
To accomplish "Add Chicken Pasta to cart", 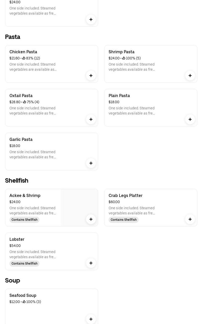I will click(91, 76).
